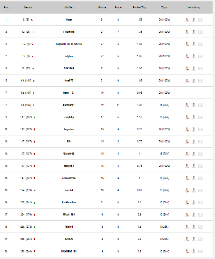The image size is (215, 259).
Task: Remove member ASK1908 with the red-minus user icon
Action: [x=187, y=69]
